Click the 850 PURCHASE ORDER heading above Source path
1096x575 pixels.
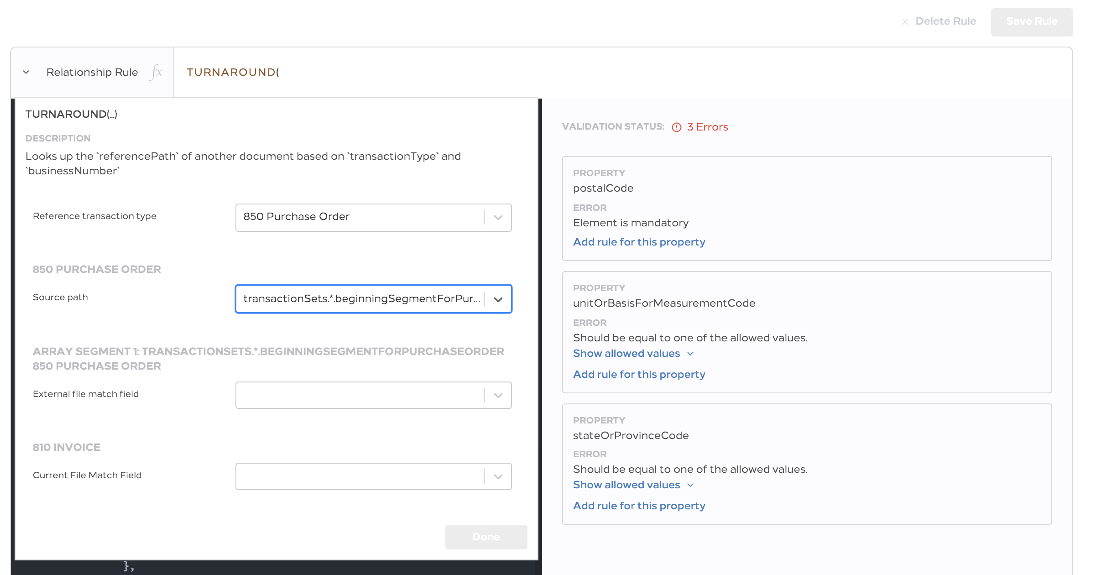point(97,269)
